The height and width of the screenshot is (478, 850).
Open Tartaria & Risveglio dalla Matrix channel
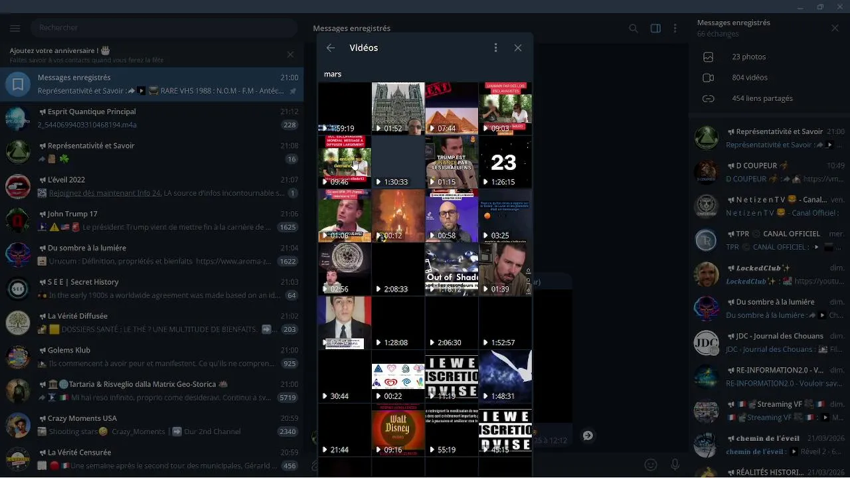tap(151, 391)
